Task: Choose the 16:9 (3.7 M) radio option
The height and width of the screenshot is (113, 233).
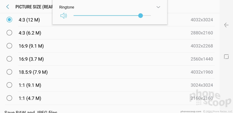Action: point(9,59)
